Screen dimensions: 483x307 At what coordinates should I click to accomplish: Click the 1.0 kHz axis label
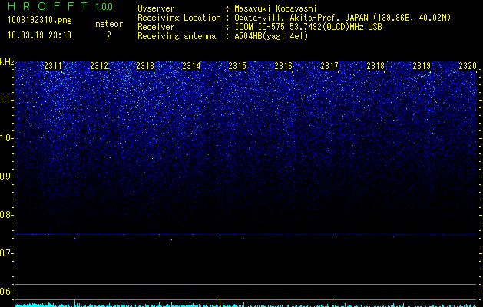coord(7,138)
